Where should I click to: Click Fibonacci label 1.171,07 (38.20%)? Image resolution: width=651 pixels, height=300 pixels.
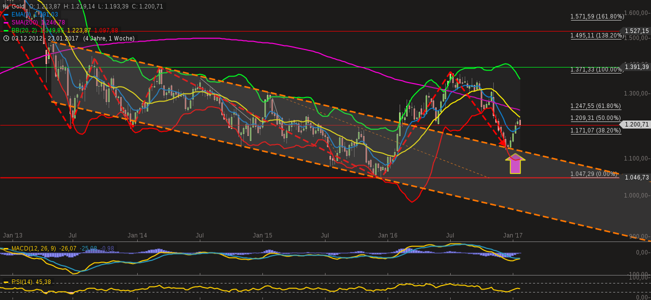point(595,130)
